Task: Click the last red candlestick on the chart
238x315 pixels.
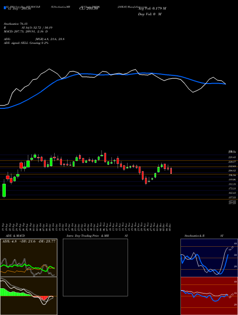Action: [171, 171]
